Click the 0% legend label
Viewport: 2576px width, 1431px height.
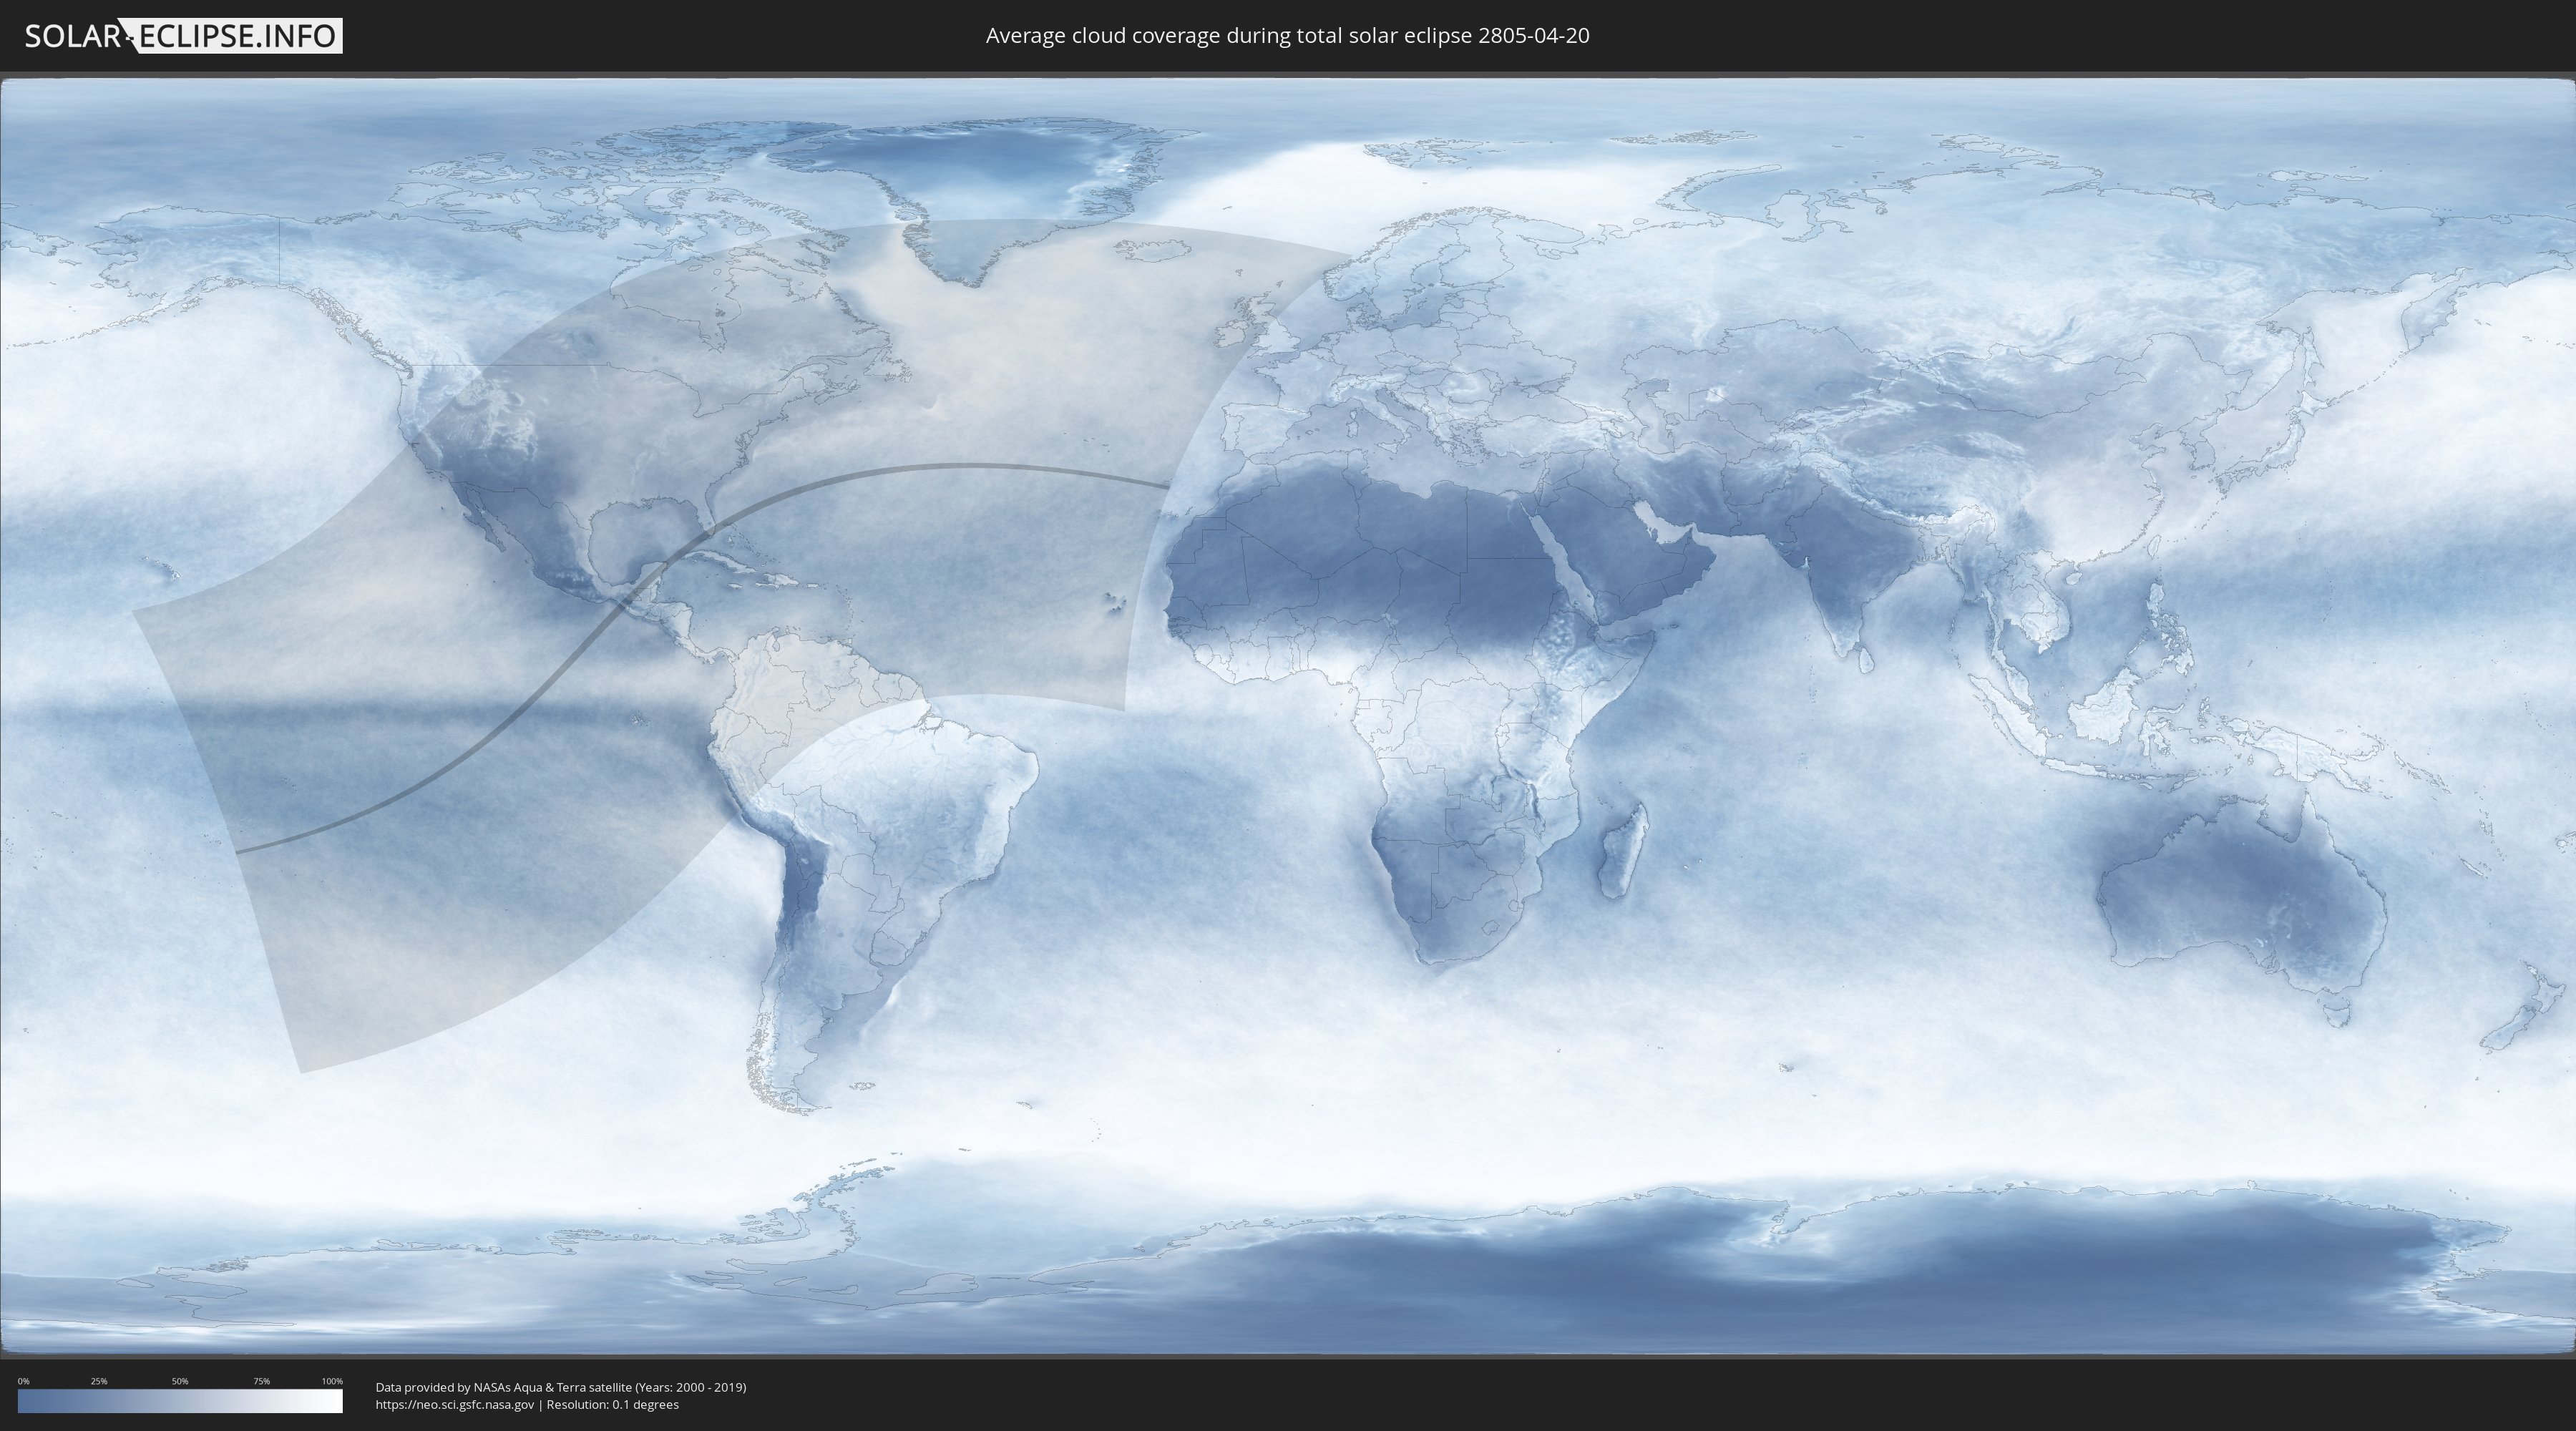click(23, 1381)
